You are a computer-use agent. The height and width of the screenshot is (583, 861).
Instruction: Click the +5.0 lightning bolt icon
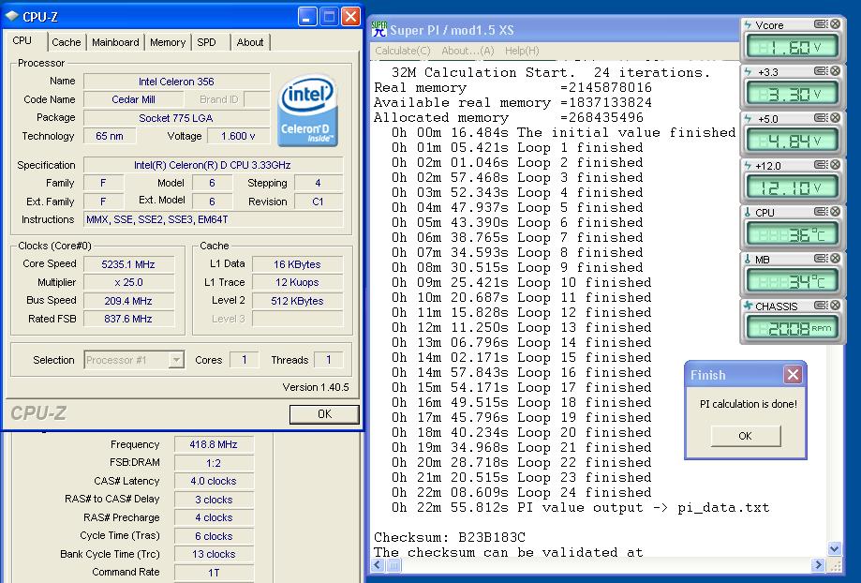748,118
